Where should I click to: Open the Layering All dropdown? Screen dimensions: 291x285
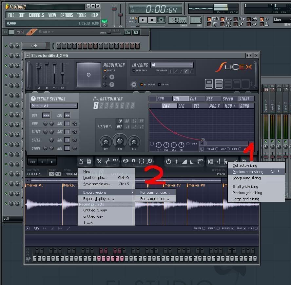click(172, 65)
